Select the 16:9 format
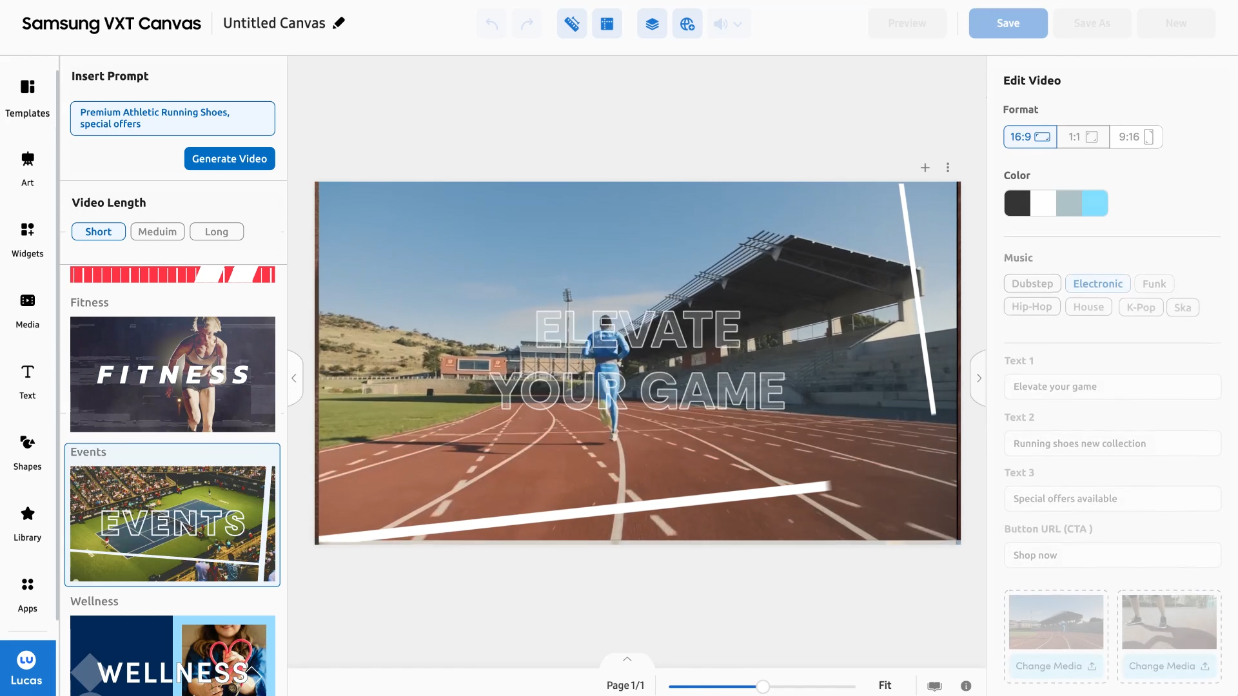1238x696 pixels. 1030,137
